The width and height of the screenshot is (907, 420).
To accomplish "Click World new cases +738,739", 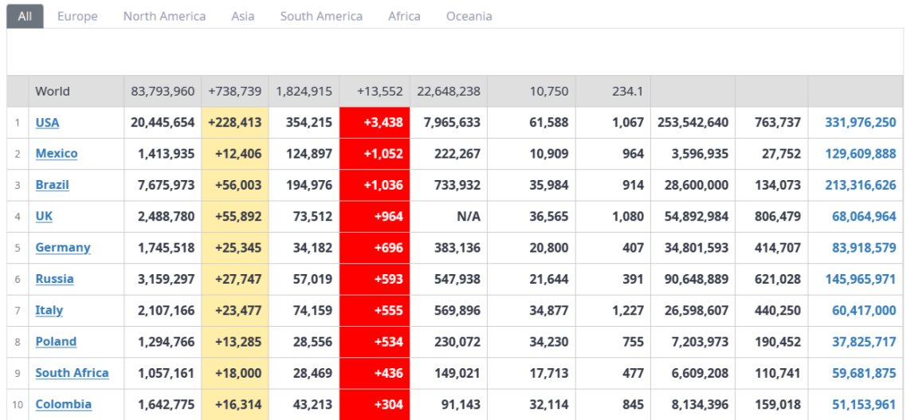I will 235,92.
